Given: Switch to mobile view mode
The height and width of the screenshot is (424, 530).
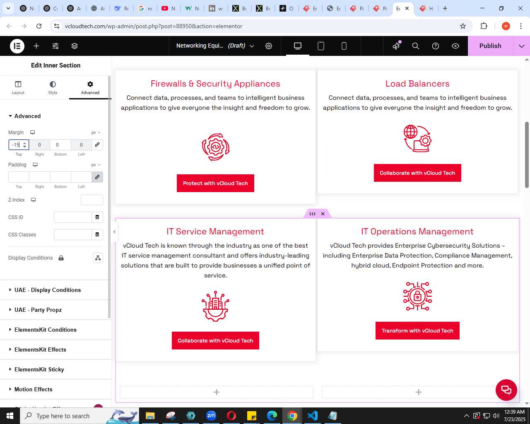Looking at the screenshot, I should pos(344,46).
